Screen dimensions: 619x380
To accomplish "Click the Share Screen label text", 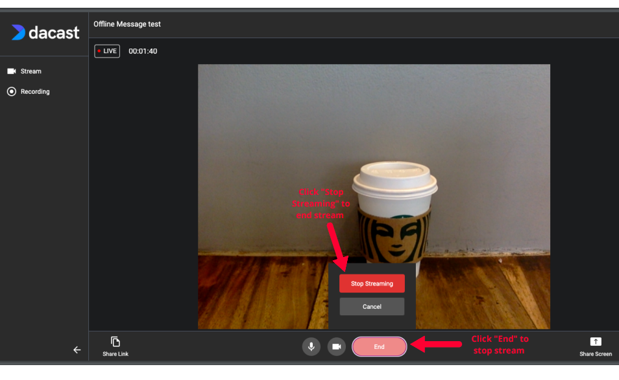I will [x=595, y=354].
